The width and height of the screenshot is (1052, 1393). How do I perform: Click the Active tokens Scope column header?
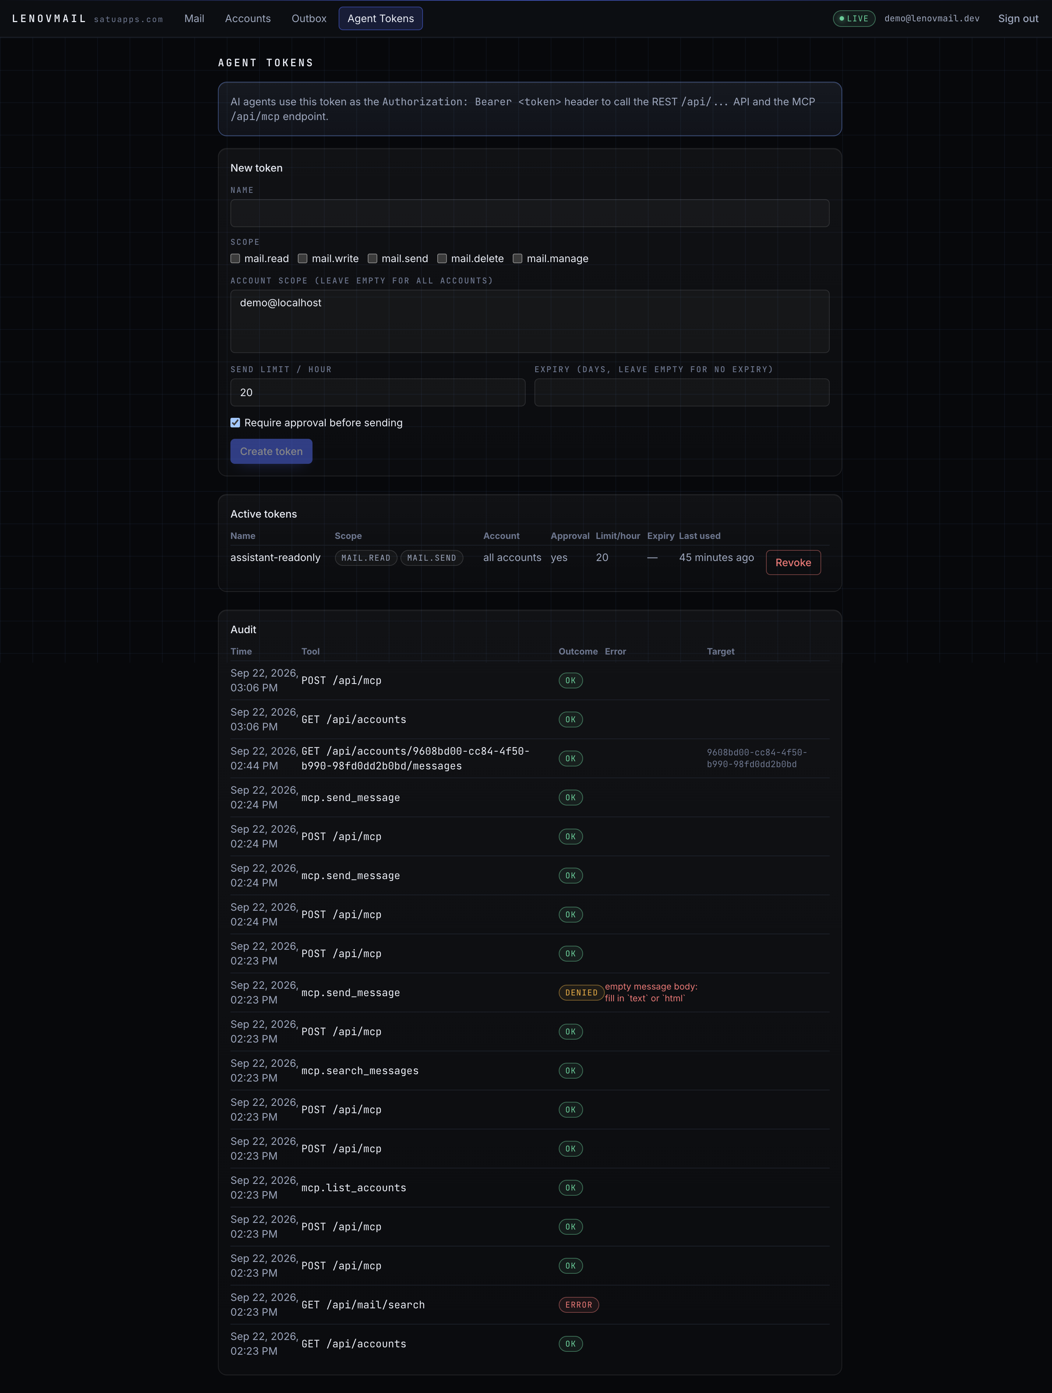(348, 536)
